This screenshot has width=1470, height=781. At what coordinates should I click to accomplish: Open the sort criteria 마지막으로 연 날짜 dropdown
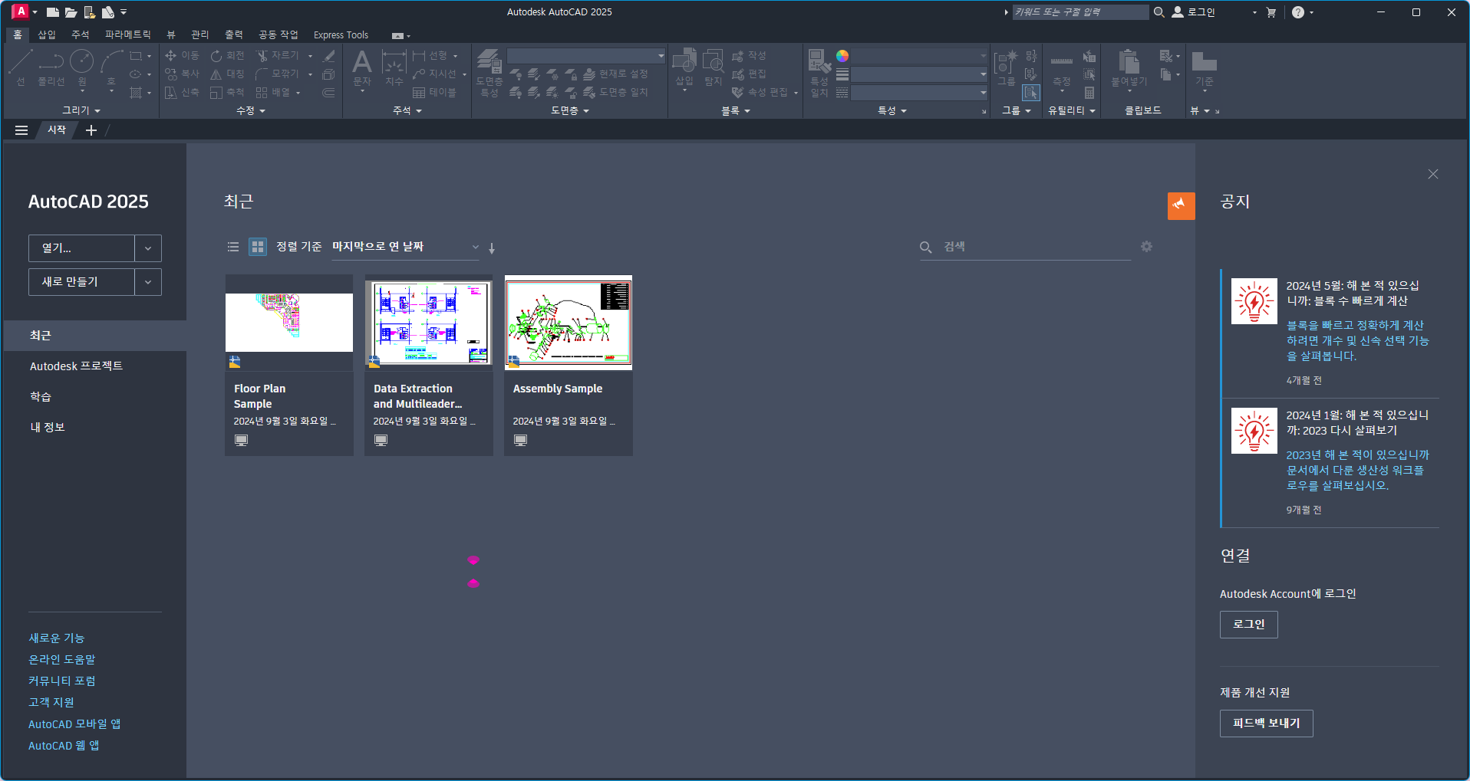point(405,247)
